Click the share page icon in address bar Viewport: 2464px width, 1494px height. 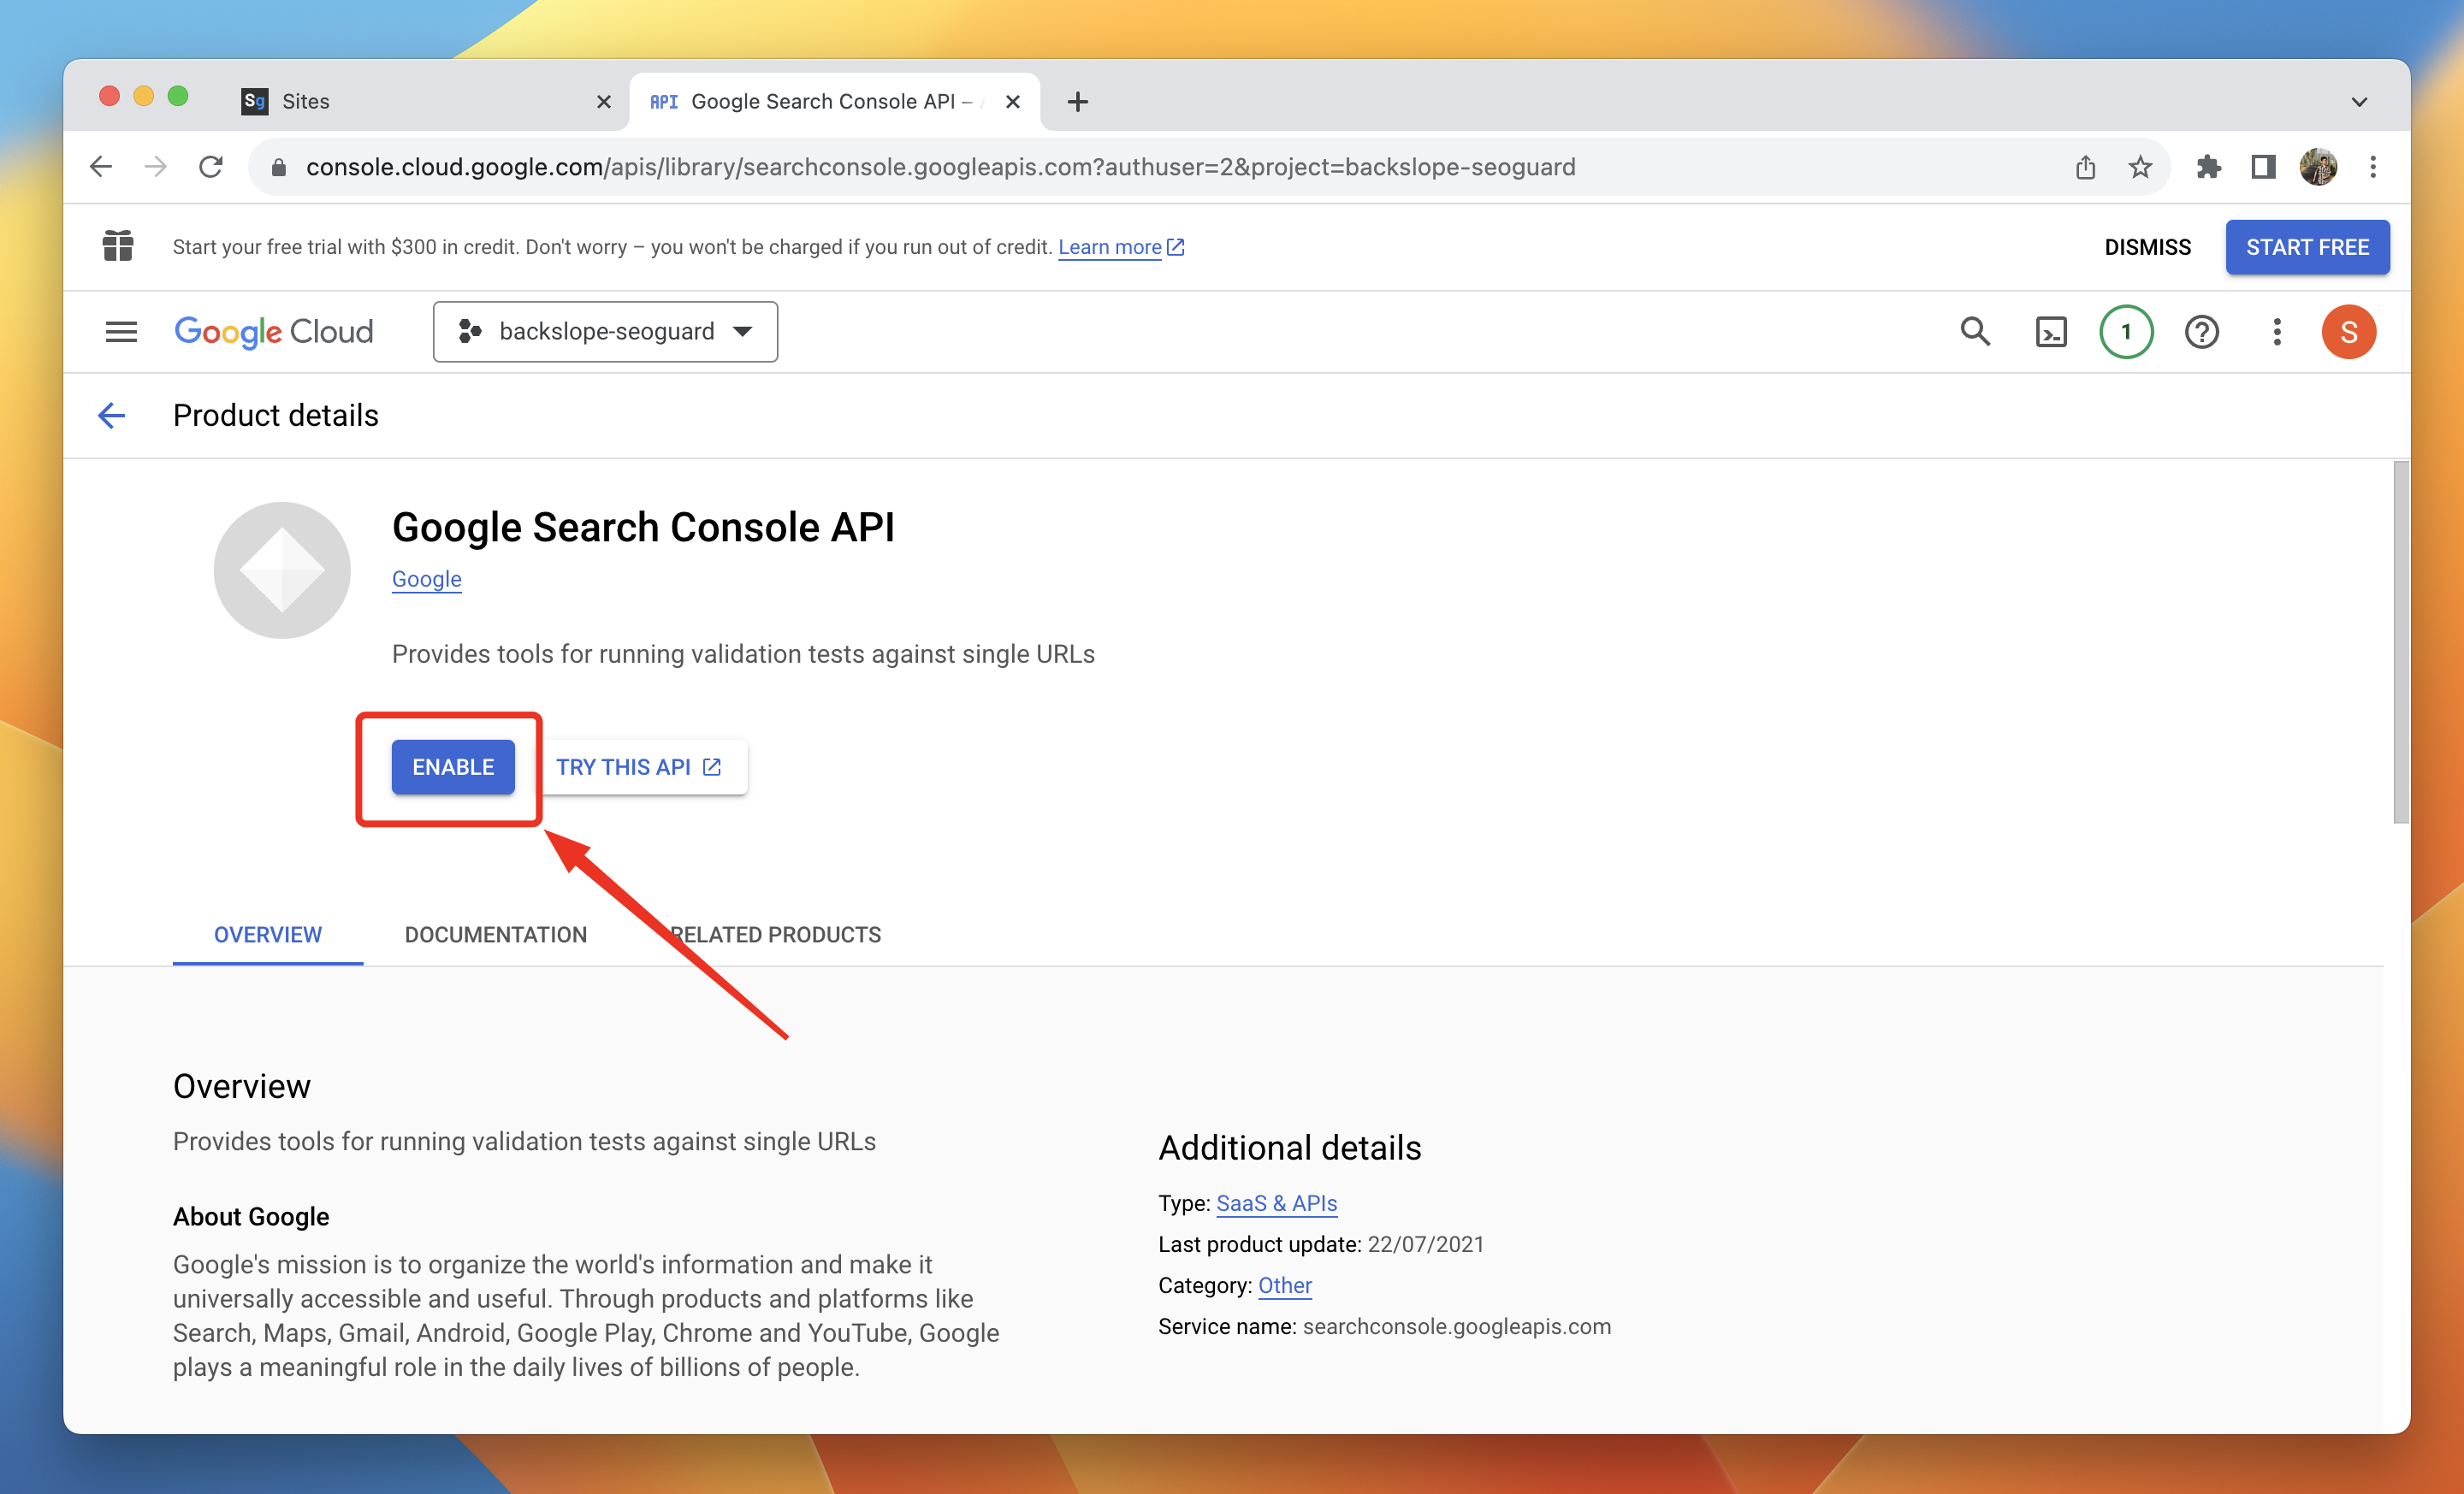pyautogui.click(x=2085, y=167)
